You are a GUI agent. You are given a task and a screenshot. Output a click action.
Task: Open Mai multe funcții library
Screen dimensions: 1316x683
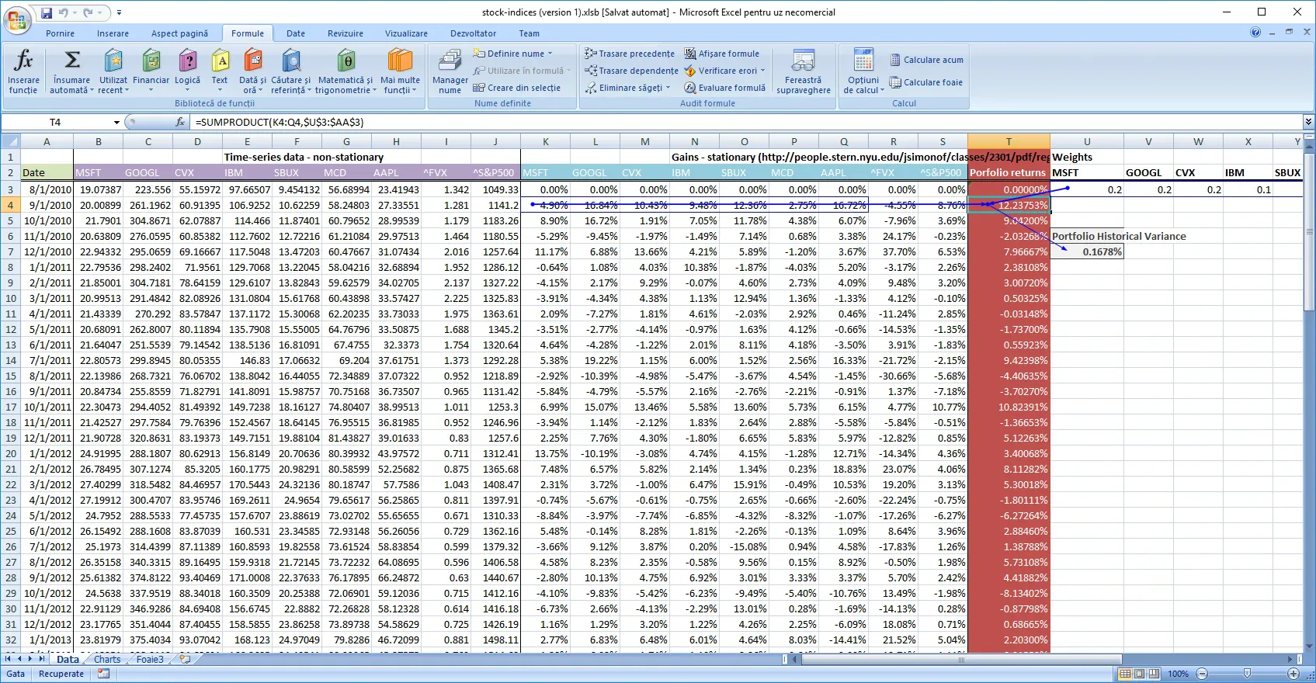click(400, 71)
